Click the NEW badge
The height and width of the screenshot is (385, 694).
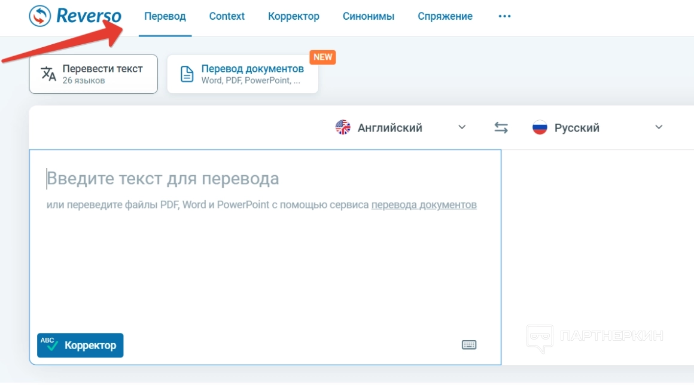(322, 57)
